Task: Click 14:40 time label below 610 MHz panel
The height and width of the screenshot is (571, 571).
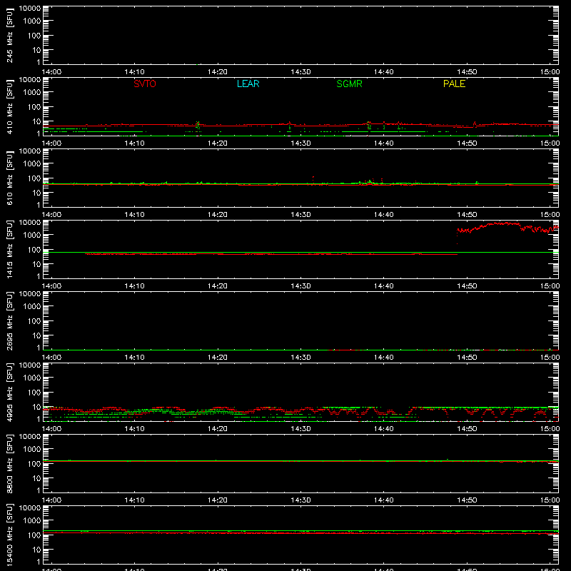Action: pos(383,215)
